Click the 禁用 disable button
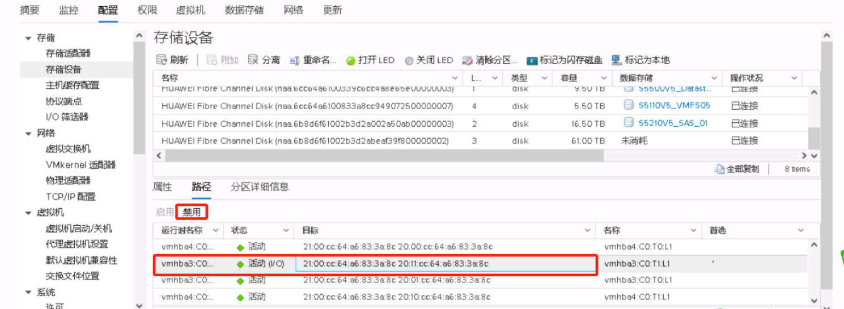Screen dimensions: 844x309 coord(192,212)
